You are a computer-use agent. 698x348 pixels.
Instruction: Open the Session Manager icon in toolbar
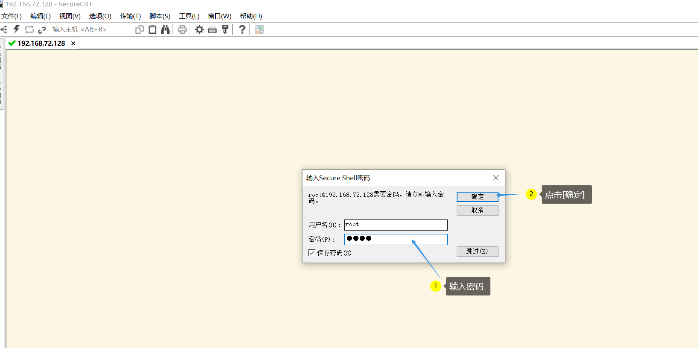4,29
